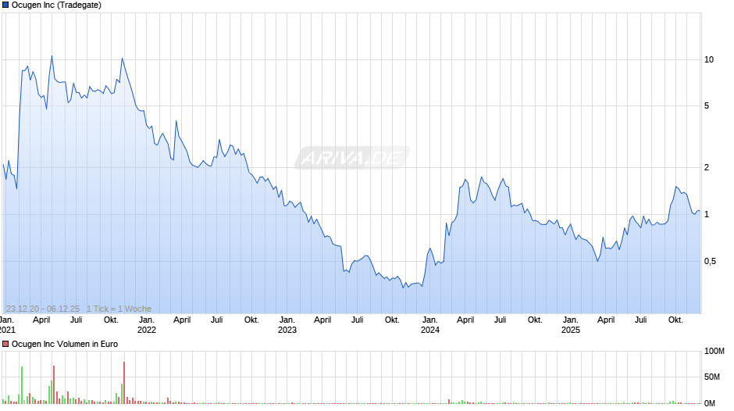734x411 pixels.
Task: Click the 'Jan. 2022' axis label
Action: 147,325
